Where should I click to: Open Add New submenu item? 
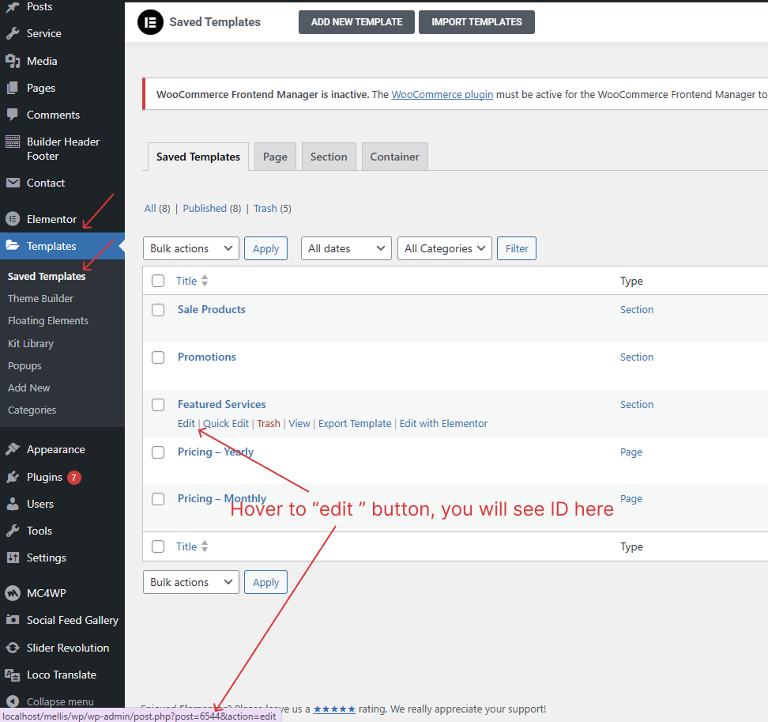pos(29,387)
